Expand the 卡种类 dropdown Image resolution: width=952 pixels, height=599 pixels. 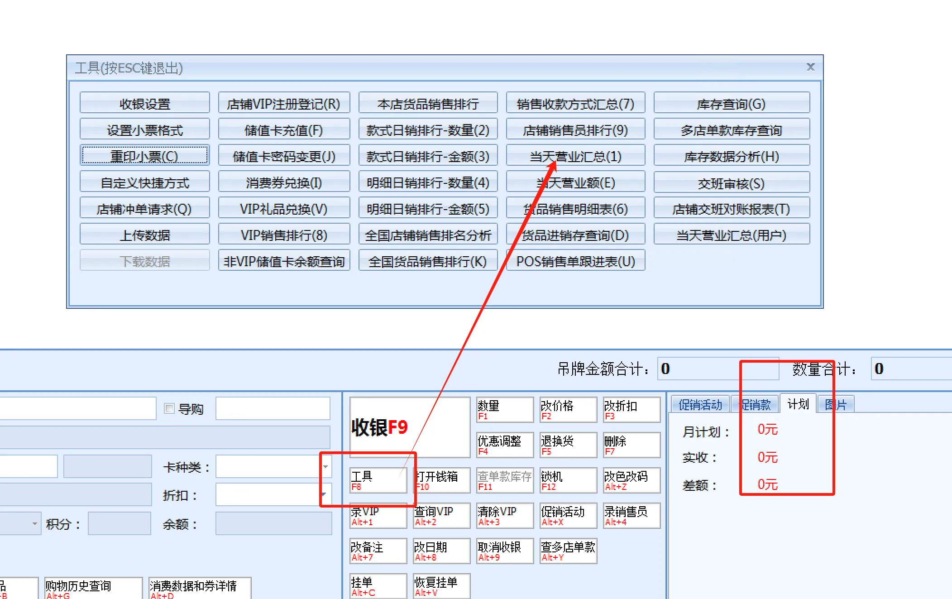(325, 467)
